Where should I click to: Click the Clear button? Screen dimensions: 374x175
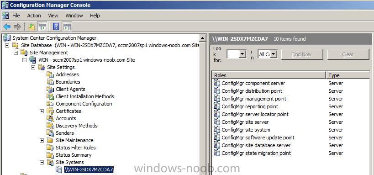click(348, 54)
